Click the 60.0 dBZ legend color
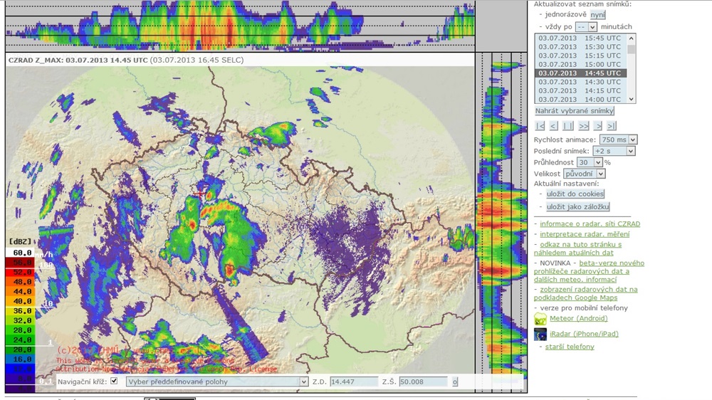Viewport: 712px width, 400px height. point(20,253)
